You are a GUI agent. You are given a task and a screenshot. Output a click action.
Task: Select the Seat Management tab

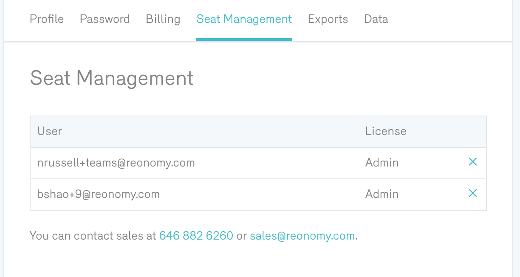pyautogui.click(x=244, y=19)
